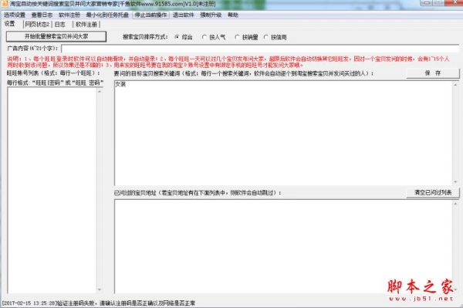Open the 选项设置 menu
This screenshot has width=463, height=308.
[x=15, y=15]
